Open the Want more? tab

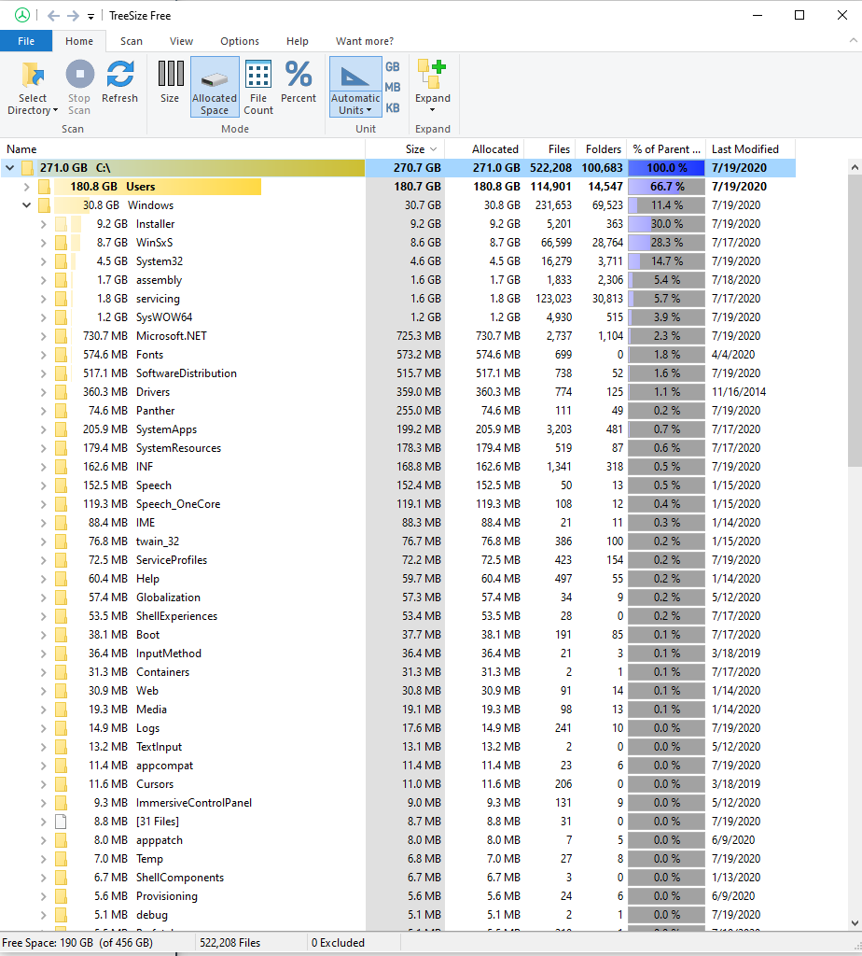click(364, 41)
